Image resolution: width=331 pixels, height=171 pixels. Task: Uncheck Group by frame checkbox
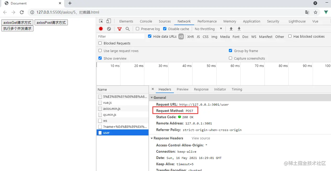(x=230, y=51)
